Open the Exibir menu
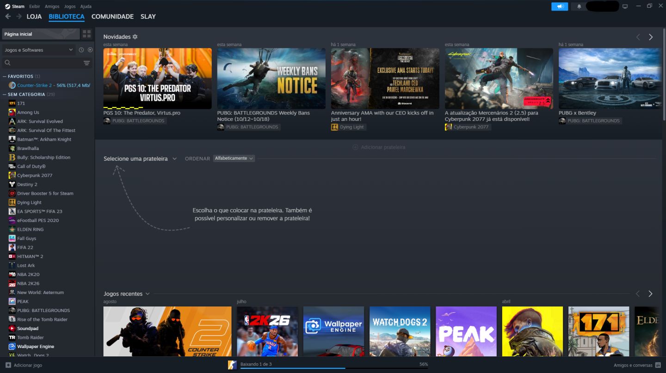The image size is (666, 373). (34, 6)
